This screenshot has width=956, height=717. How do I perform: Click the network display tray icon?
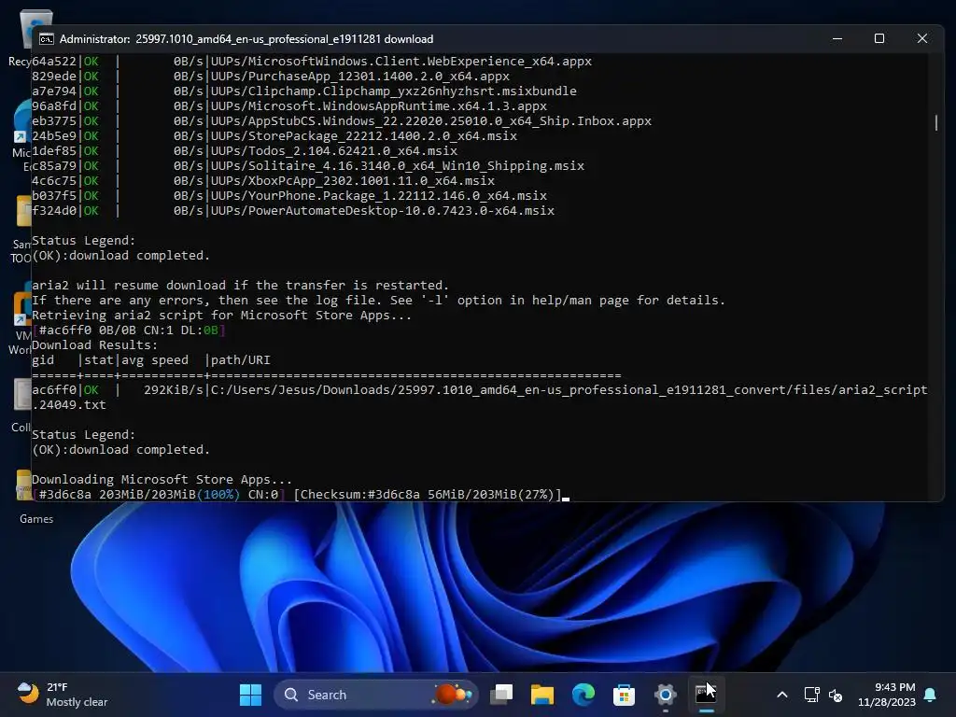point(811,695)
